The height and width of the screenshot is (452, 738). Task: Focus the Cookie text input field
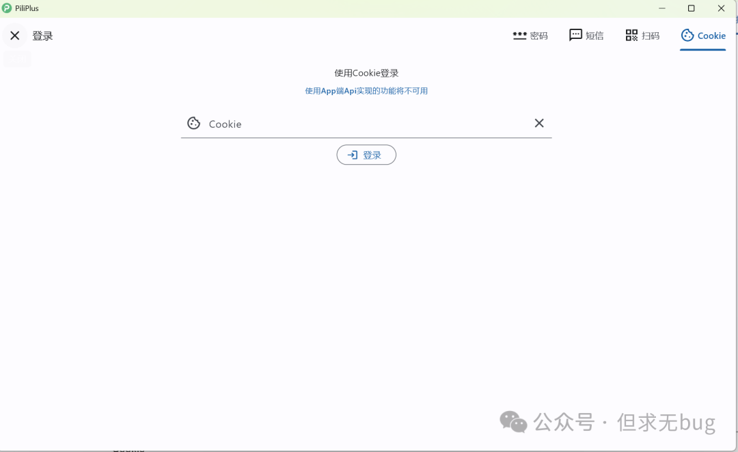(366, 124)
